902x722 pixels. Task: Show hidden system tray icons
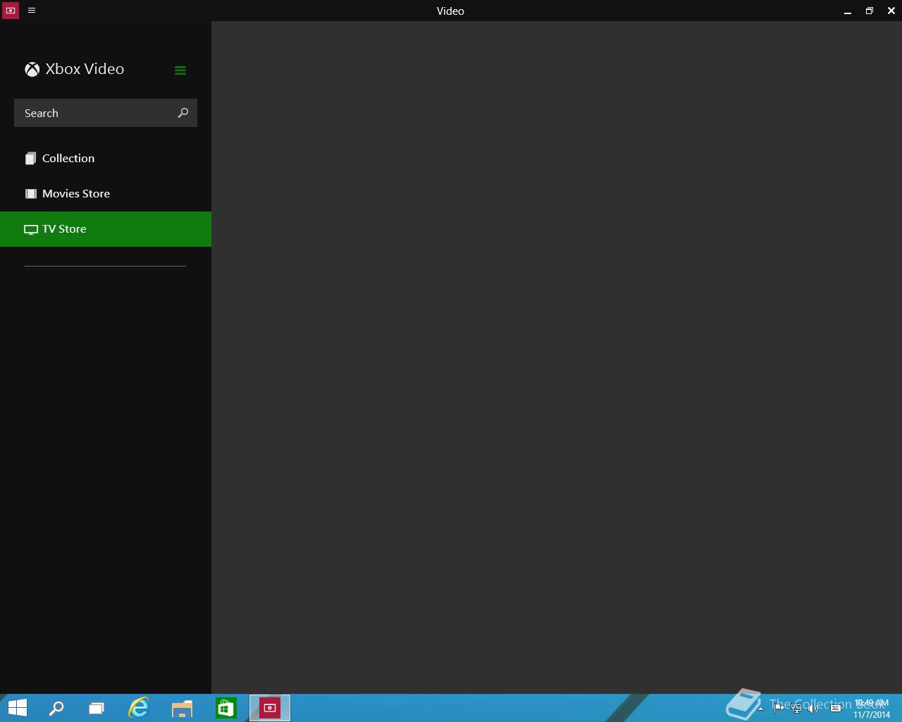[x=760, y=709]
